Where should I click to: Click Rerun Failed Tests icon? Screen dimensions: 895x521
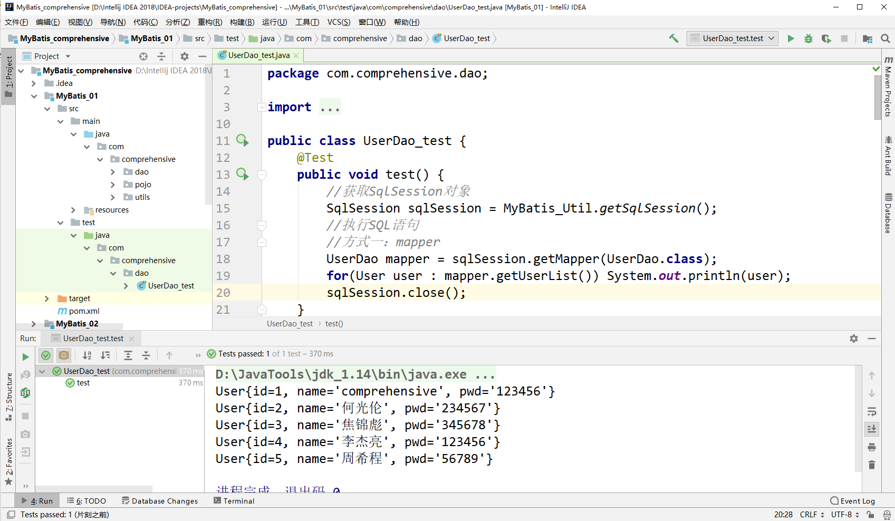click(25, 375)
